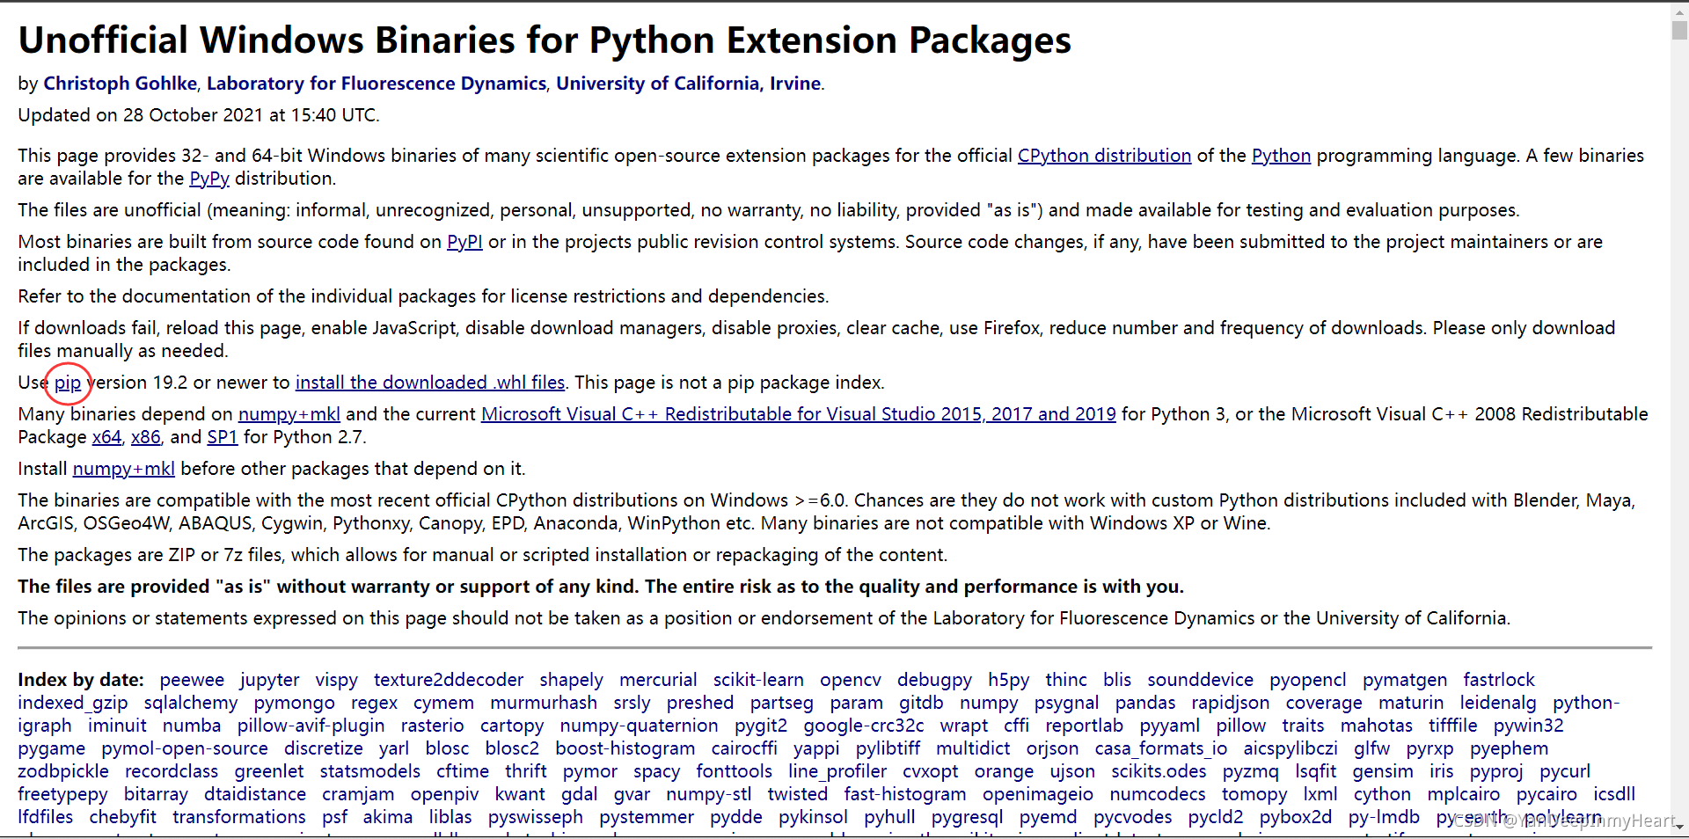This screenshot has width=1689, height=839.
Task: Jump to boost-histogram package
Action: point(625,748)
